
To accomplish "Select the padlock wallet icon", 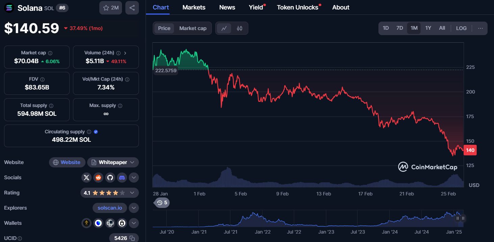I will coord(122,223).
